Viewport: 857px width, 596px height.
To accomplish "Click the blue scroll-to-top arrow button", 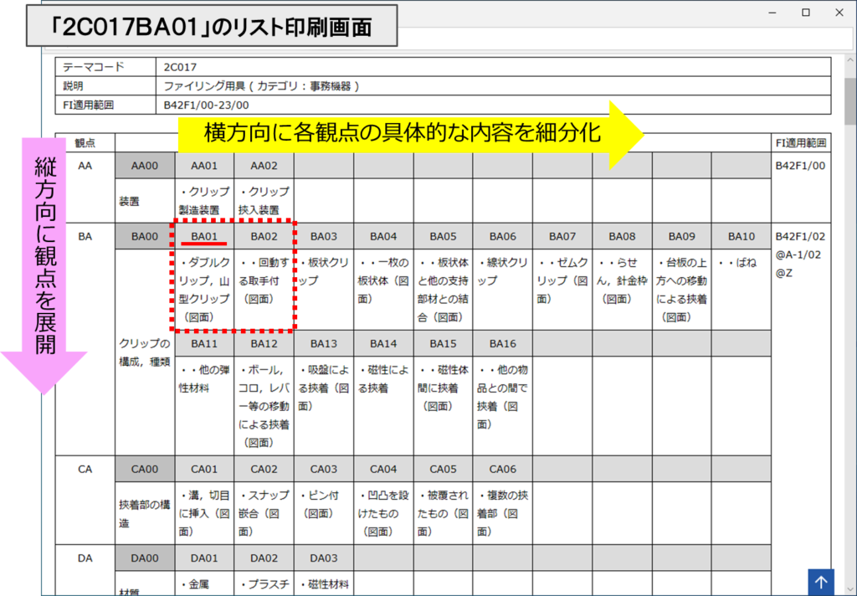I will (821, 582).
